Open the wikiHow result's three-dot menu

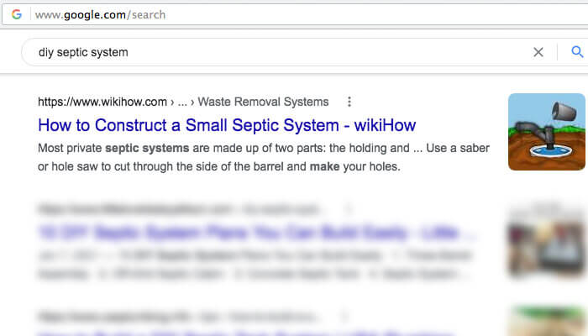(x=349, y=102)
